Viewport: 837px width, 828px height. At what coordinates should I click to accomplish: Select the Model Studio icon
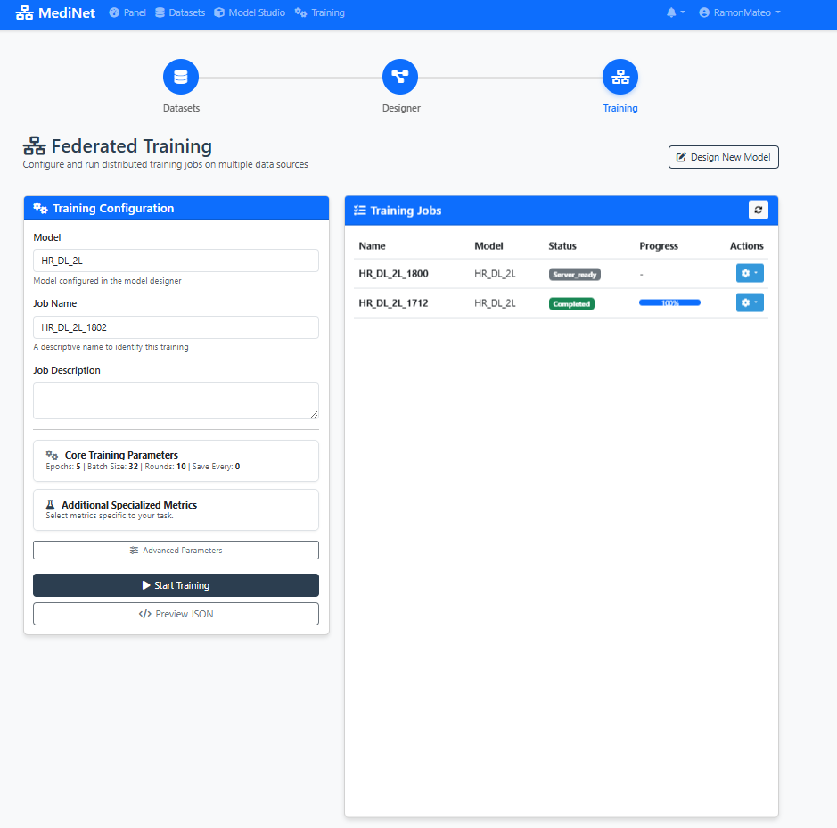click(x=218, y=12)
